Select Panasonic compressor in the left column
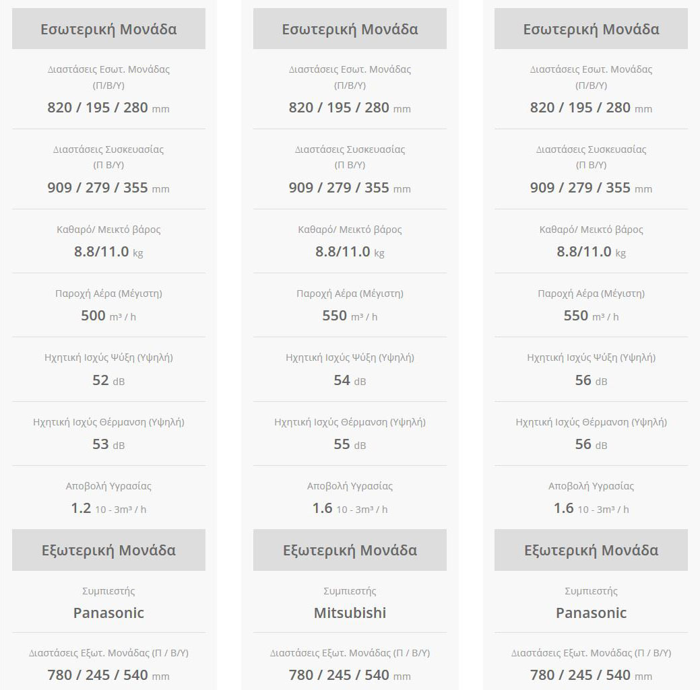Viewport: 700px width, 690px height. tap(108, 613)
